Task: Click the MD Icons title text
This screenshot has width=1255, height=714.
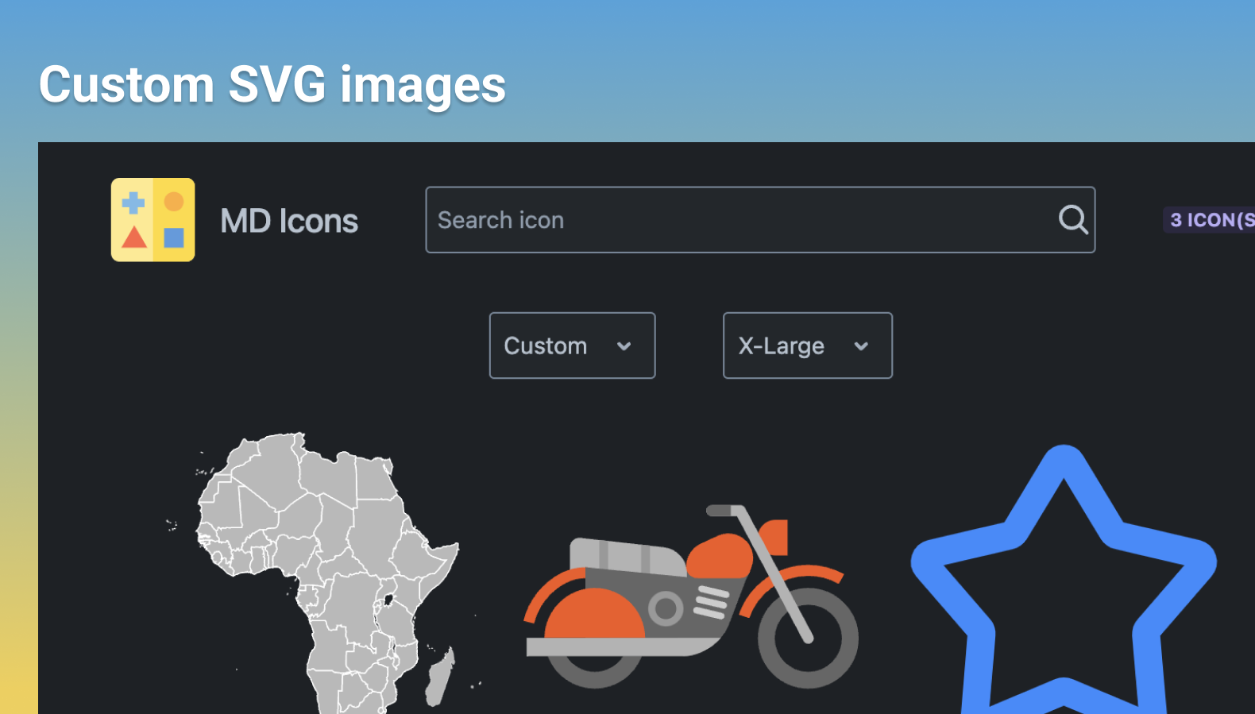Action: (x=289, y=221)
